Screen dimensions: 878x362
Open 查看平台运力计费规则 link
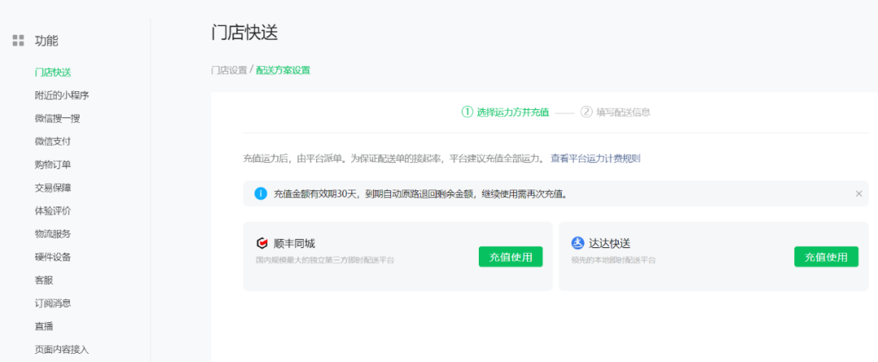click(x=595, y=159)
